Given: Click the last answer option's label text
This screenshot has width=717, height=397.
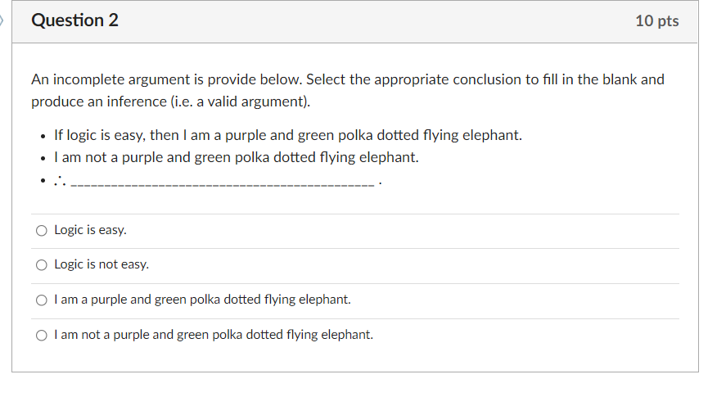Looking at the screenshot, I should pos(214,334).
